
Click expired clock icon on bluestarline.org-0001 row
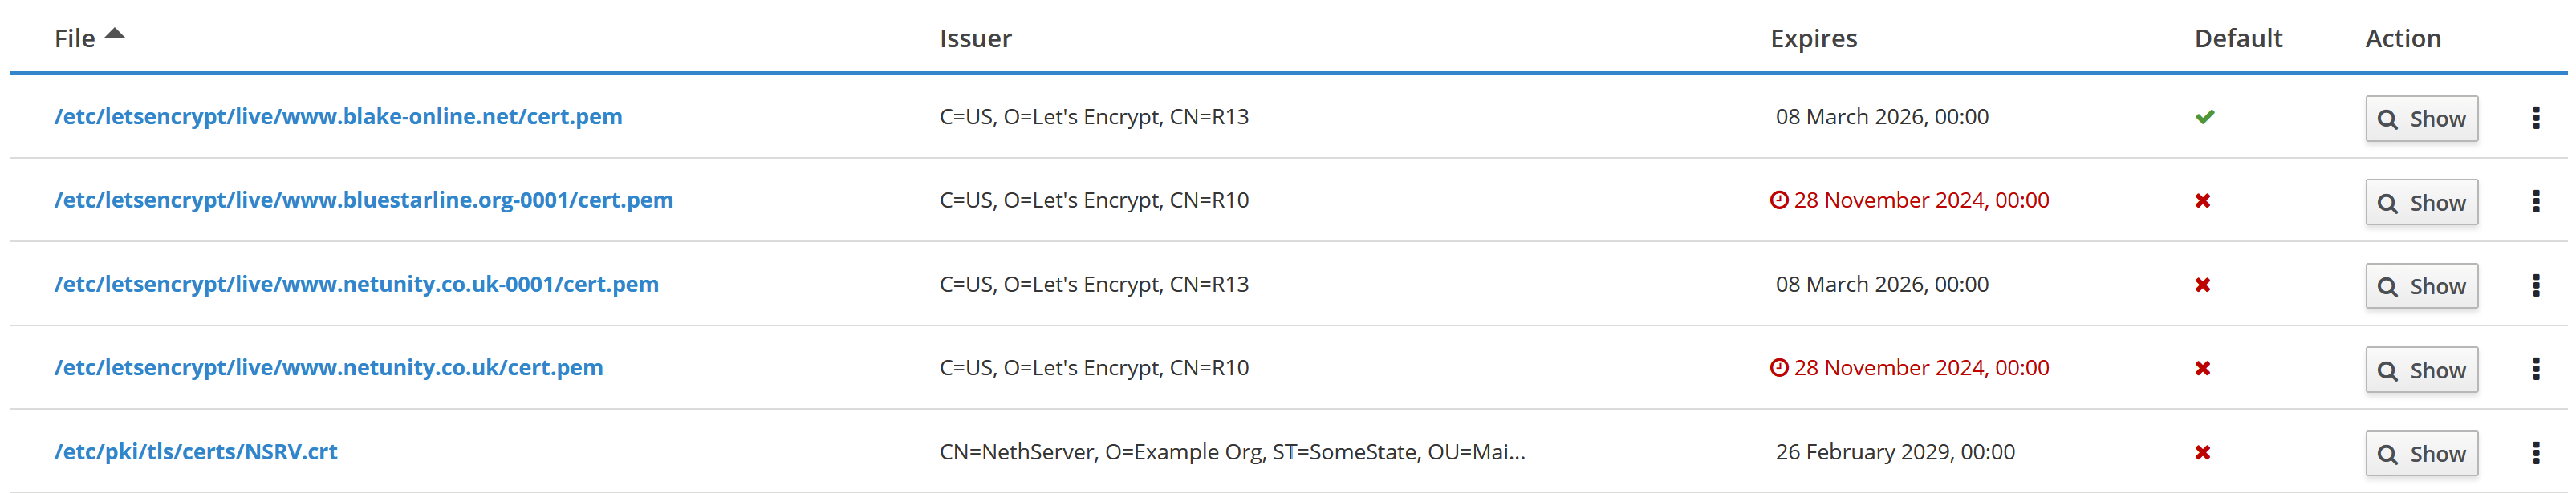pyautogui.click(x=1778, y=200)
